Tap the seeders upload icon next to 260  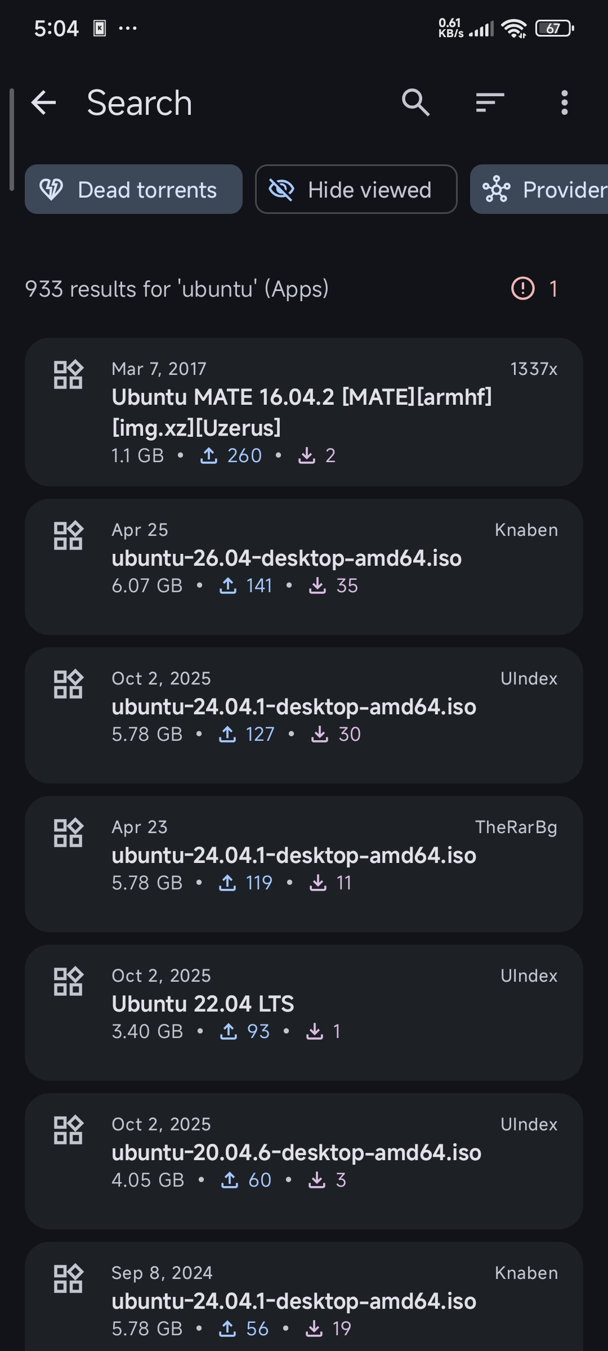(x=209, y=455)
